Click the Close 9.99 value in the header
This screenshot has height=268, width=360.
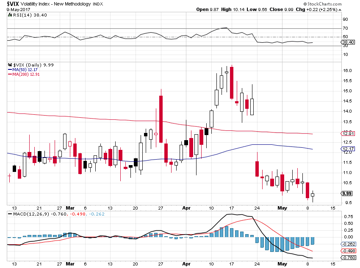tap(281, 9)
